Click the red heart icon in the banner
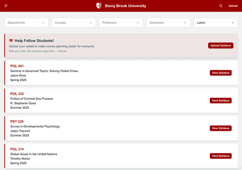The width and height of the screenshot is (242, 170). 11,40
